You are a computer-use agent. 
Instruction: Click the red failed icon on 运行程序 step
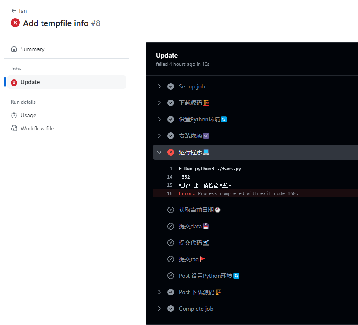coord(170,152)
